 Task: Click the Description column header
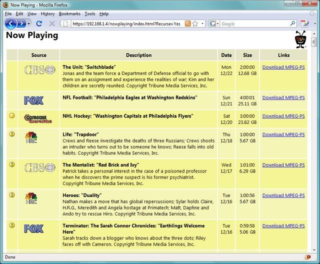pyautogui.click(x=139, y=55)
